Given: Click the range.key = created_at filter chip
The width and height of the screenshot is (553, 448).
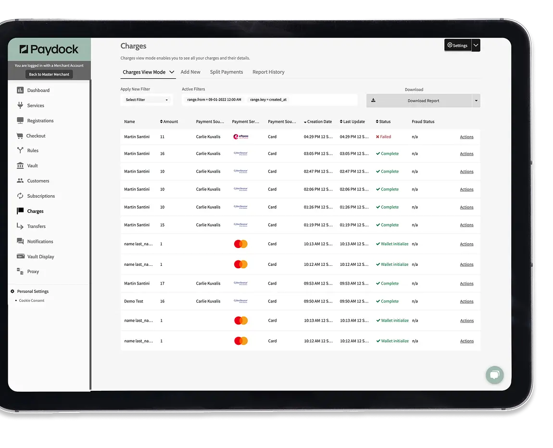Looking at the screenshot, I should pyautogui.click(x=268, y=100).
